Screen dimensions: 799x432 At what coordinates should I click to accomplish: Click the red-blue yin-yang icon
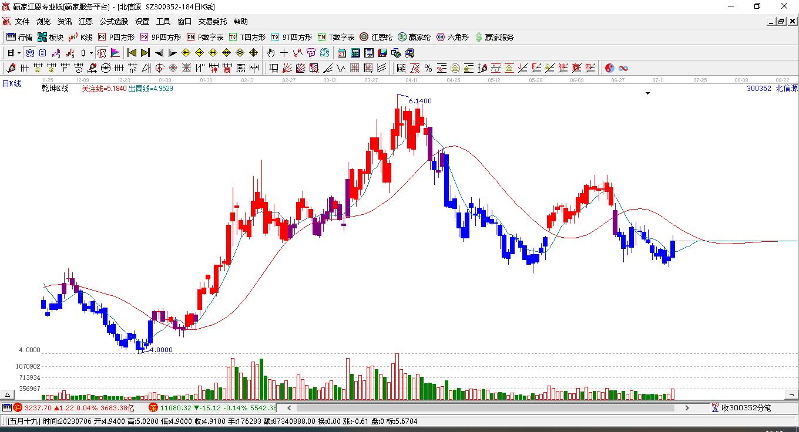[610, 68]
